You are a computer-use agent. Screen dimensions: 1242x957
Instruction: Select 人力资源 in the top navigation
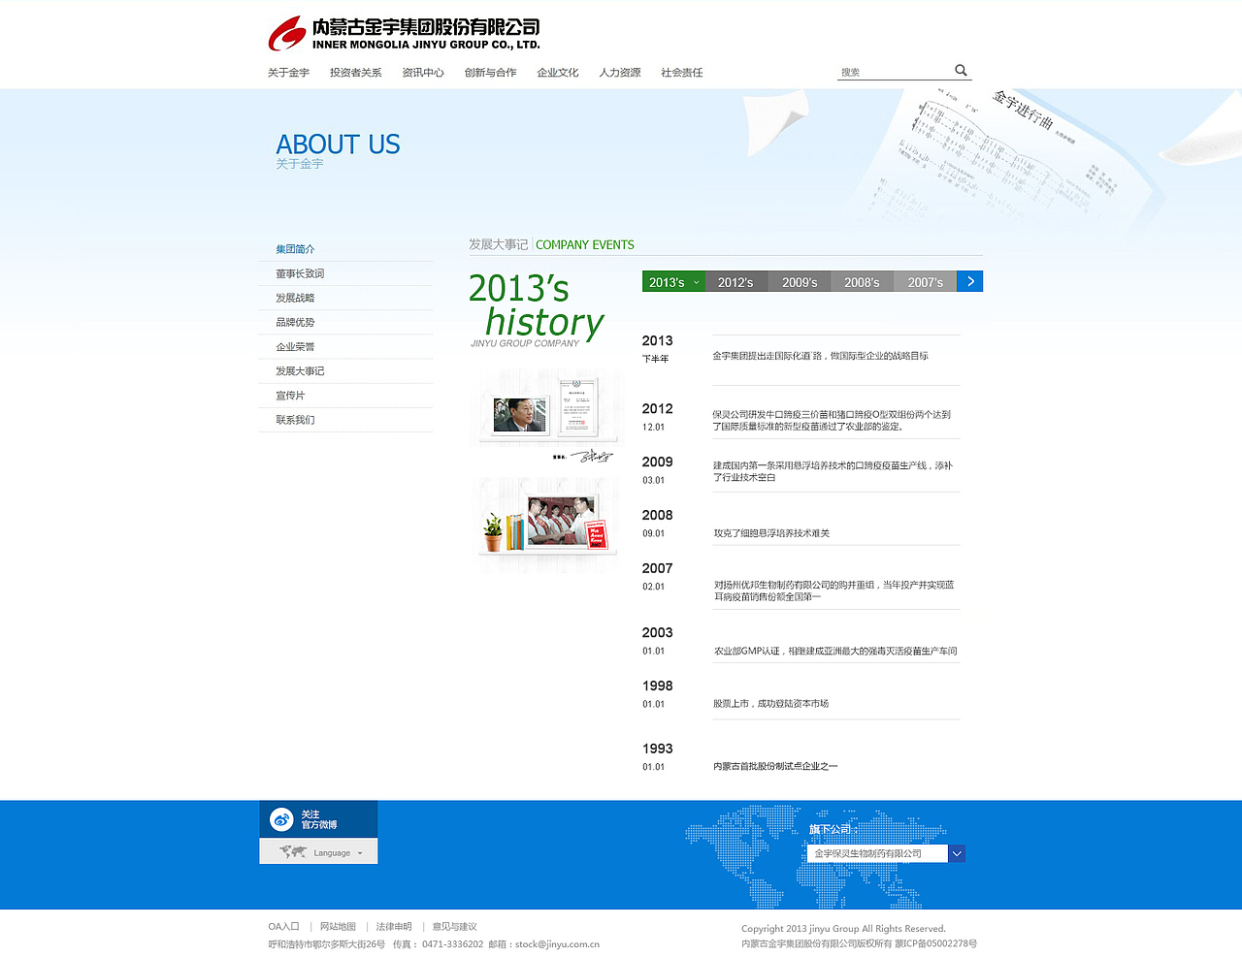tap(620, 72)
